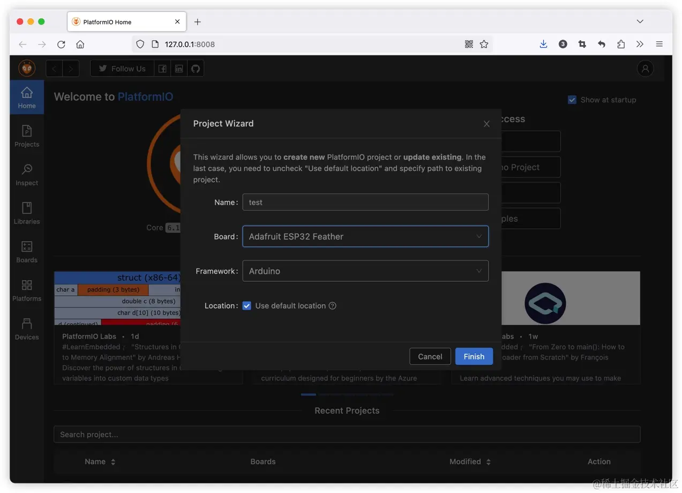Click the PlatformIO alien logo icon

click(27, 69)
